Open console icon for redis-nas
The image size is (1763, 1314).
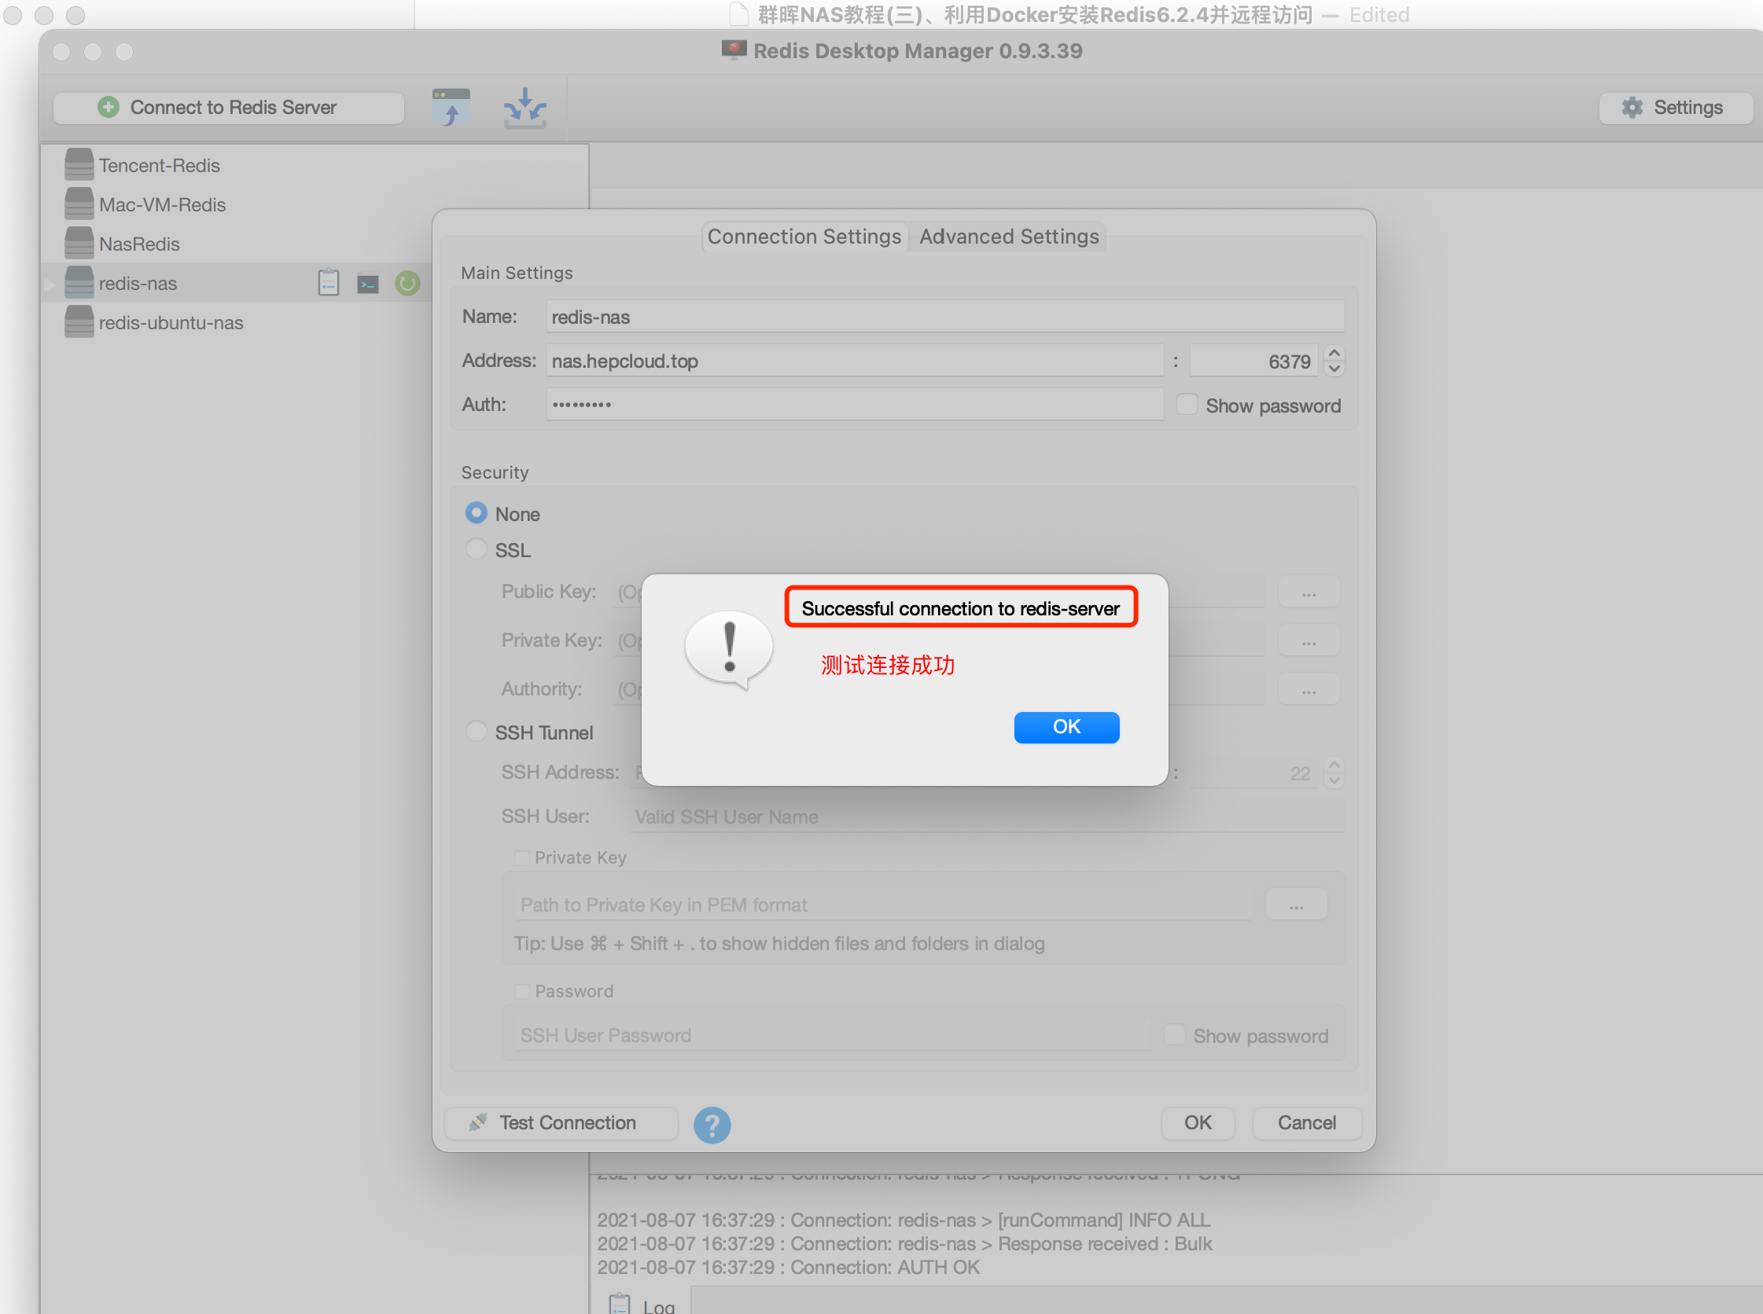[368, 283]
